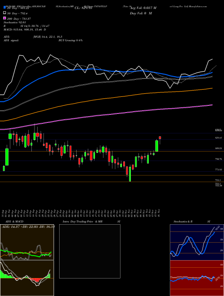Click the 829.41 price axis label
Screen dimensions: 224x296
pyautogui.click(x=218, y=138)
